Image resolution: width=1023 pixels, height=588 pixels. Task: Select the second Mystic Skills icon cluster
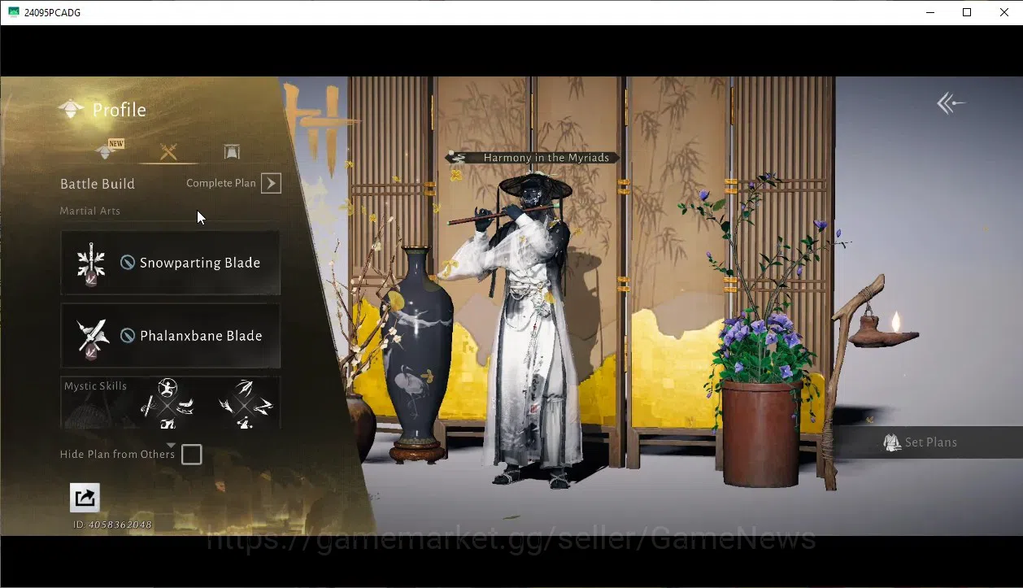(245, 404)
